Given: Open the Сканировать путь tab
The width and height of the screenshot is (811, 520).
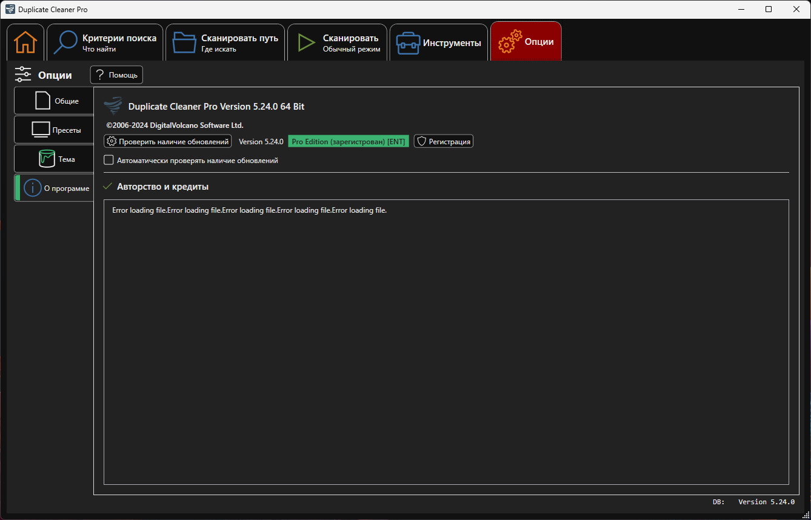Looking at the screenshot, I should (225, 42).
